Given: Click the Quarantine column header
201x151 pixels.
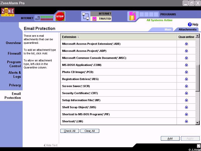Looking at the screenshot, I should point(186,37).
